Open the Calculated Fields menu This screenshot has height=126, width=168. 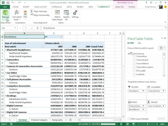point(17,15)
